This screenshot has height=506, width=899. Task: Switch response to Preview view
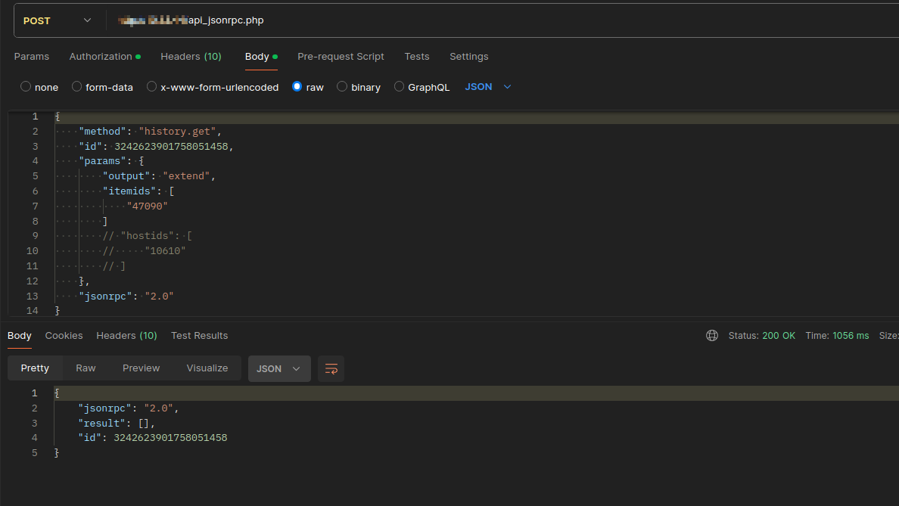click(141, 368)
